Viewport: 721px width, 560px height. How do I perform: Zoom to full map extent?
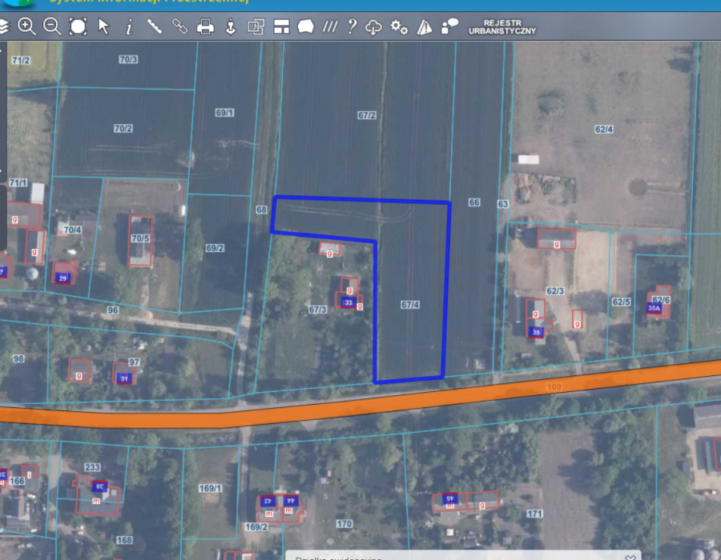point(78,26)
